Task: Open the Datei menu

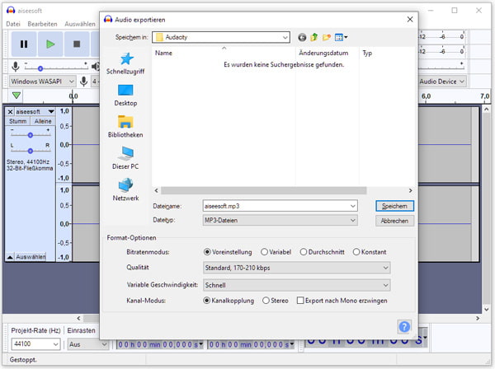Action: pos(13,24)
